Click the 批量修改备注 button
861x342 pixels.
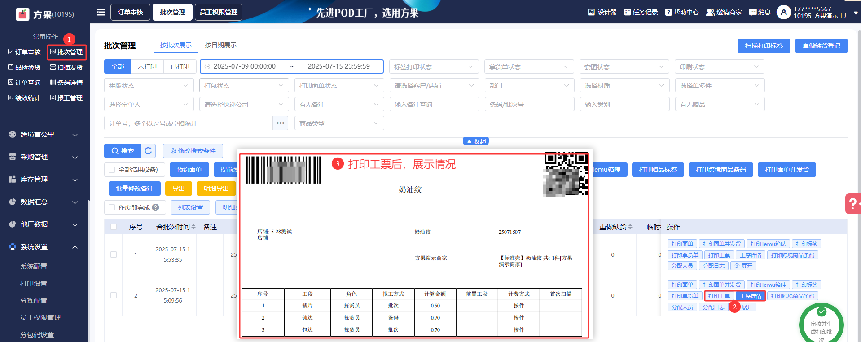(x=135, y=189)
